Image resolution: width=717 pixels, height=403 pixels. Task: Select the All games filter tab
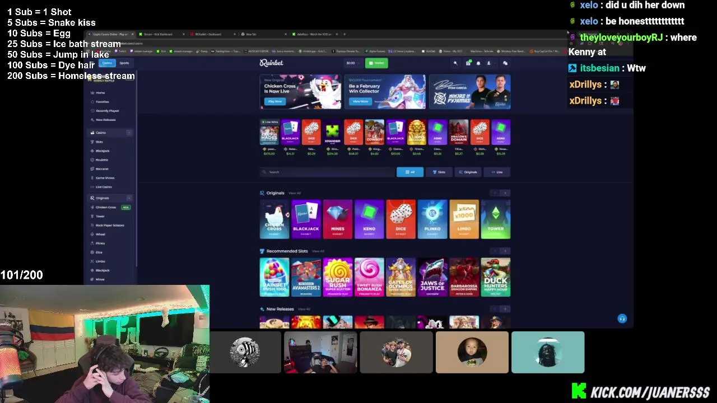(410, 172)
